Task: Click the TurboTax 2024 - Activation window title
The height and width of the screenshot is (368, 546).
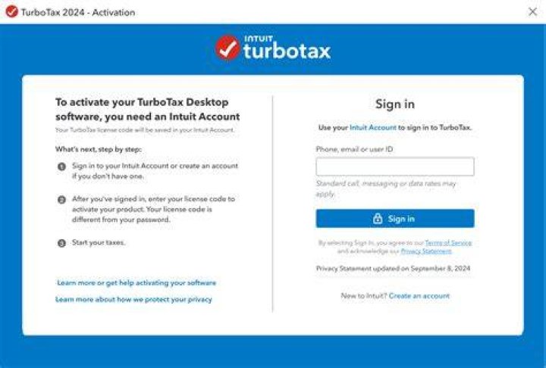Action: (x=78, y=12)
